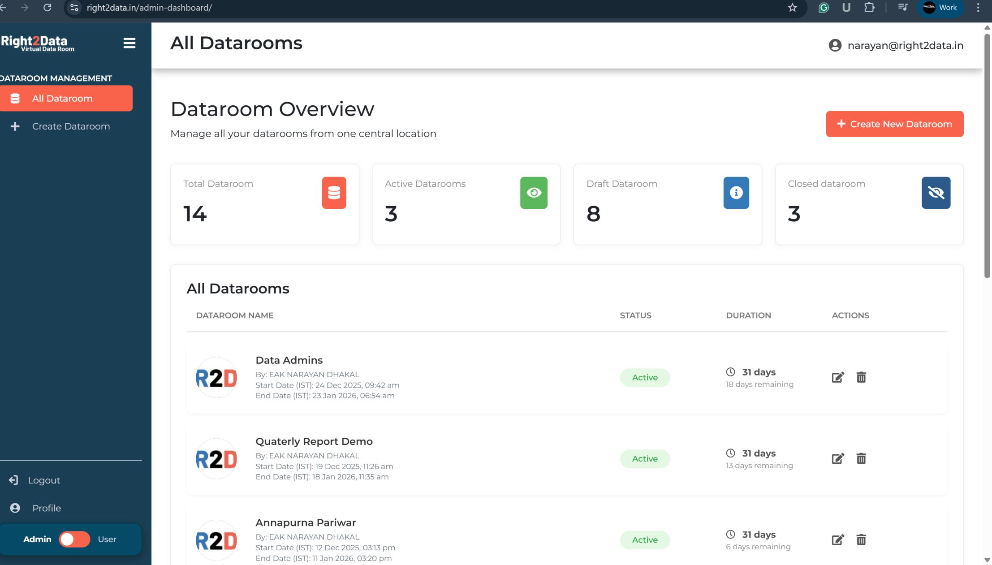Open the browser Extensions puzzle icon
992x565 pixels.
click(x=869, y=8)
